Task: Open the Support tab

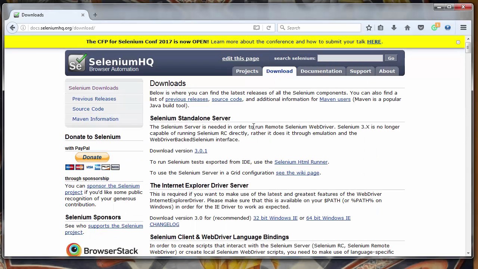Action: (x=360, y=71)
